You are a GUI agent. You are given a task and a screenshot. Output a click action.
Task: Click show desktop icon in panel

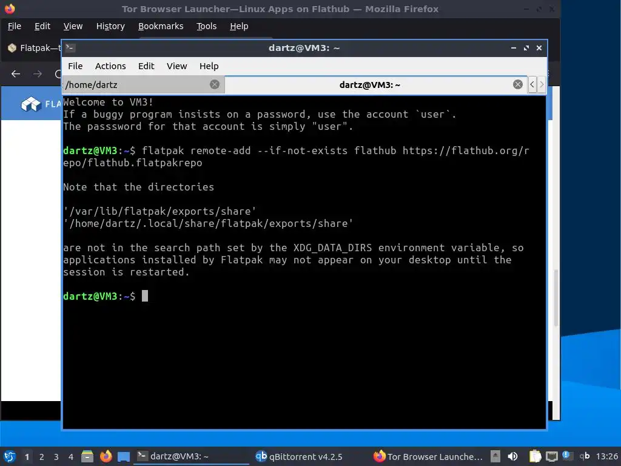124,456
